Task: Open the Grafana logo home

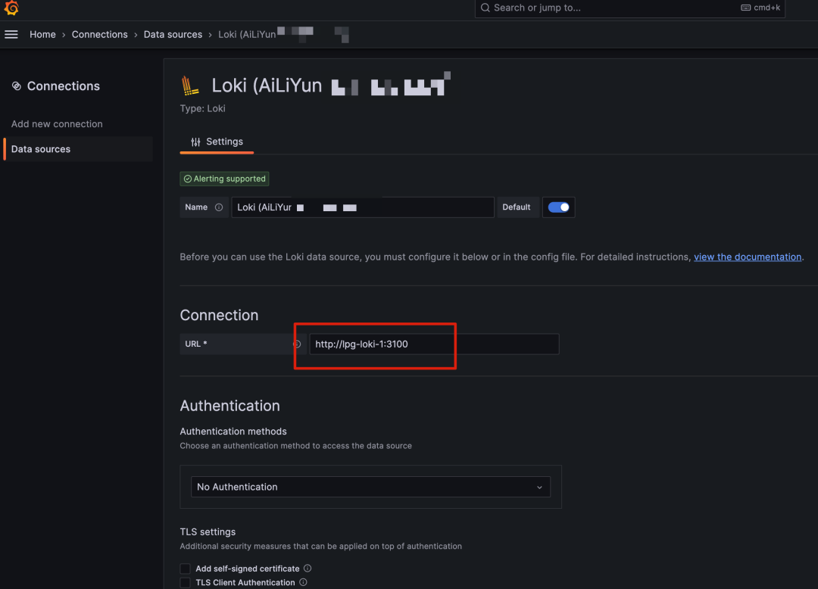Action: (x=11, y=8)
